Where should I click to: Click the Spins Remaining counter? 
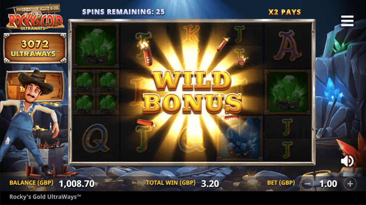pos(124,11)
